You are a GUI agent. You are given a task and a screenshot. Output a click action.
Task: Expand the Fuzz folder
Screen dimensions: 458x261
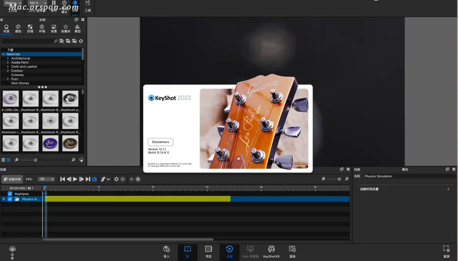(x=8, y=79)
